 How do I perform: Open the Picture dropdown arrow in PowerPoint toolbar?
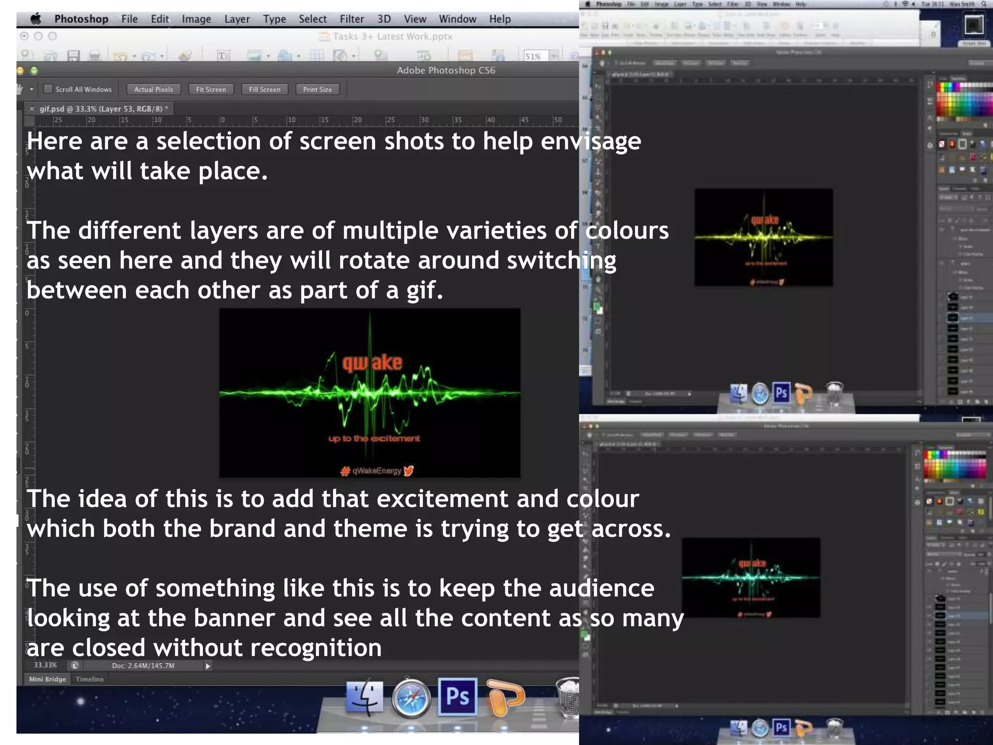268,57
